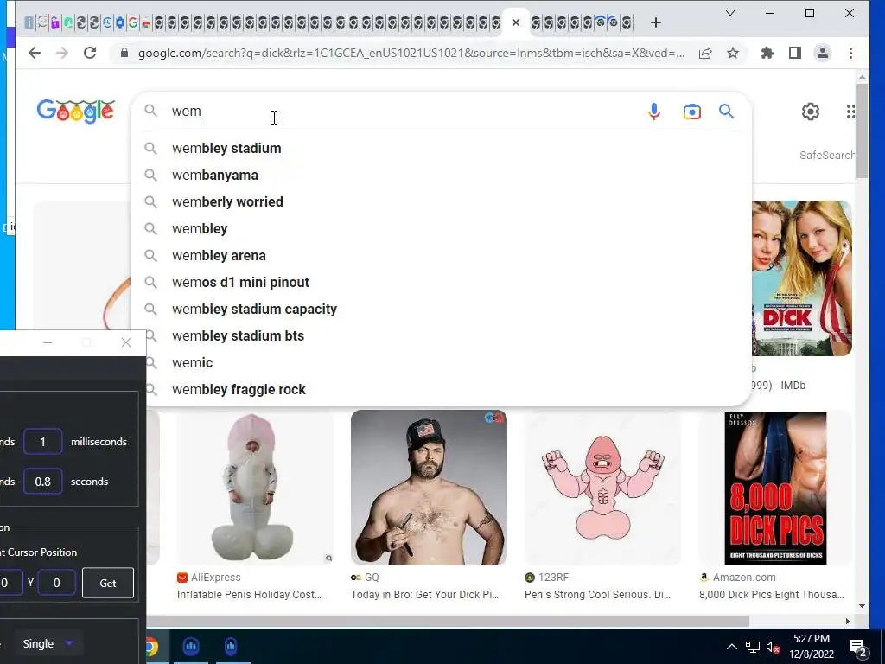
Task: Bookmark this tab with the star
Action: point(733,53)
